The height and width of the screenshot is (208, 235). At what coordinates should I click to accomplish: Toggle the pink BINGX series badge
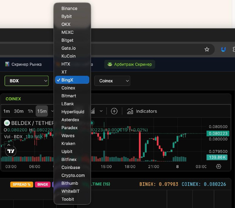(x=43, y=184)
